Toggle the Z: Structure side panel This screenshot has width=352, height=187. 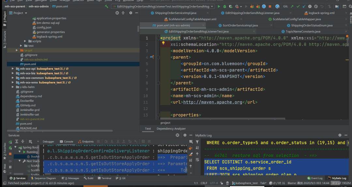5,39
